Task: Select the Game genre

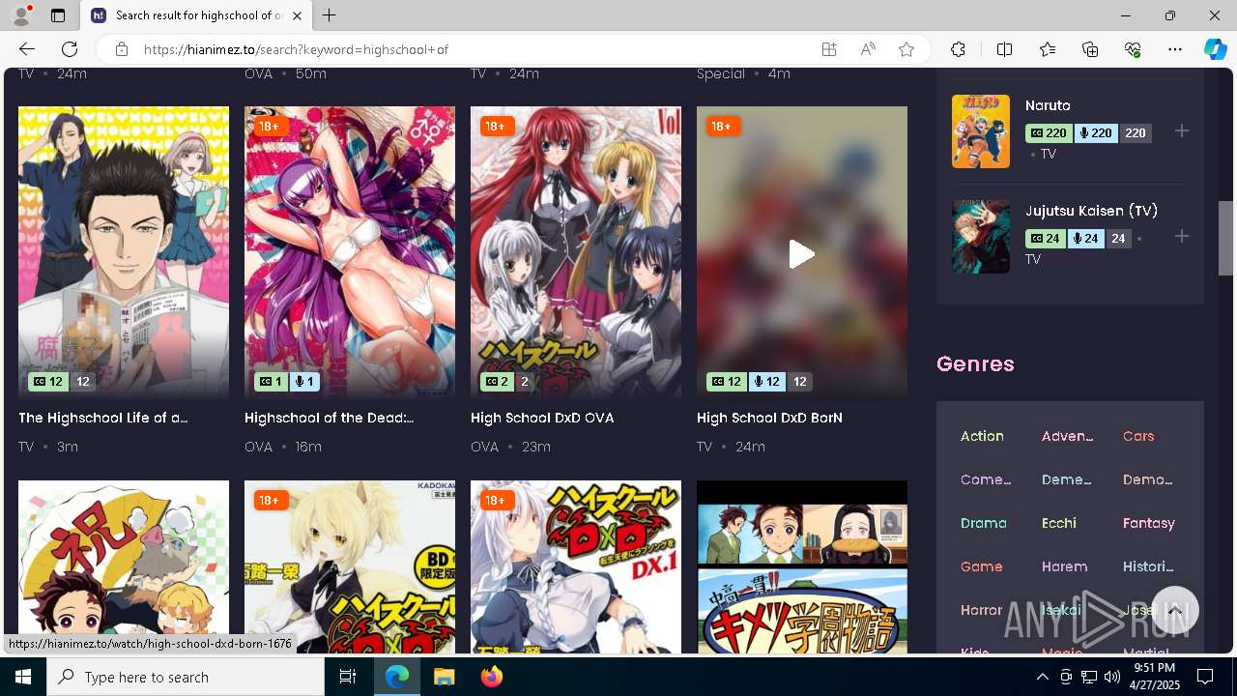Action: [981, 566]
